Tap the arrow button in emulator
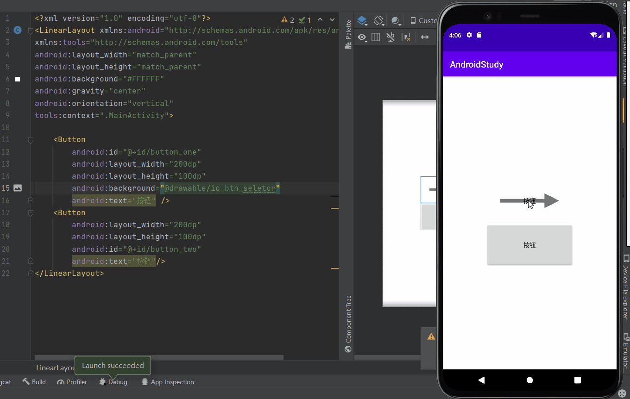Viewport: 630px width, 399px height. (x=529, y=201)
